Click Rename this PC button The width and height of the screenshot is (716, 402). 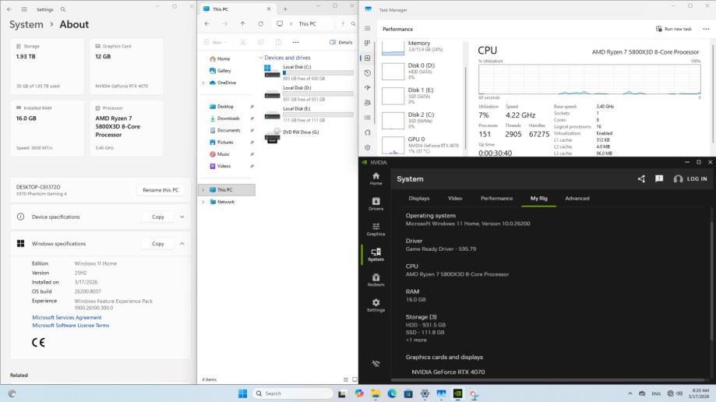[160, 190]
